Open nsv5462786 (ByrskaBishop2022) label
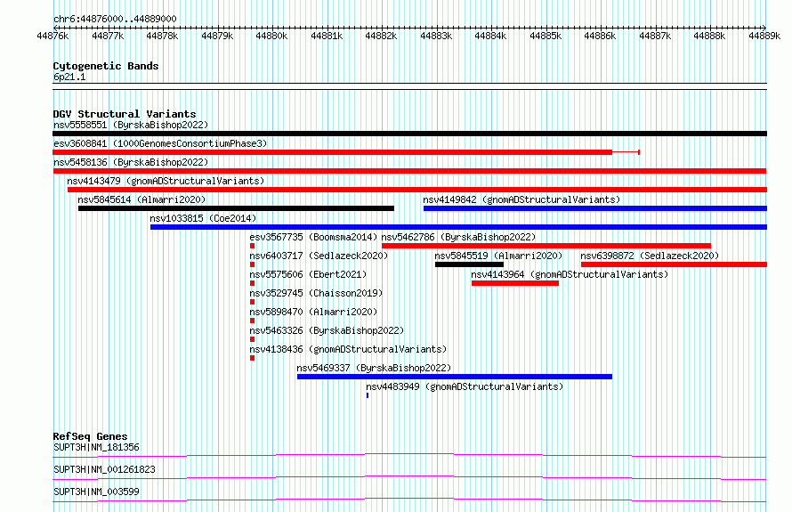Viewport: 792px width, 512px height. tap(458, 237)
